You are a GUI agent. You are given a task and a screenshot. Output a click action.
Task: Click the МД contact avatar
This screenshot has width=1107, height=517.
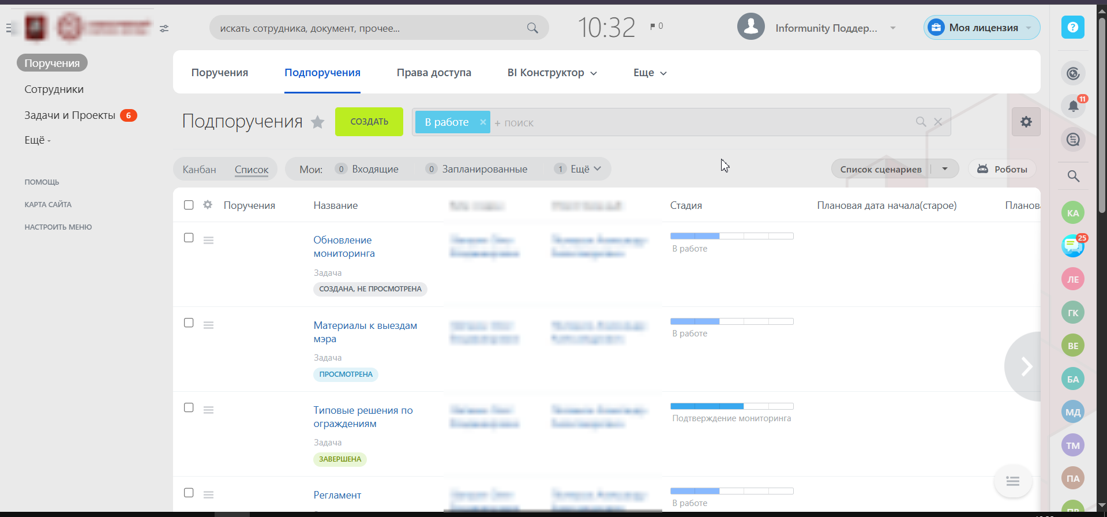[1073, 412]
